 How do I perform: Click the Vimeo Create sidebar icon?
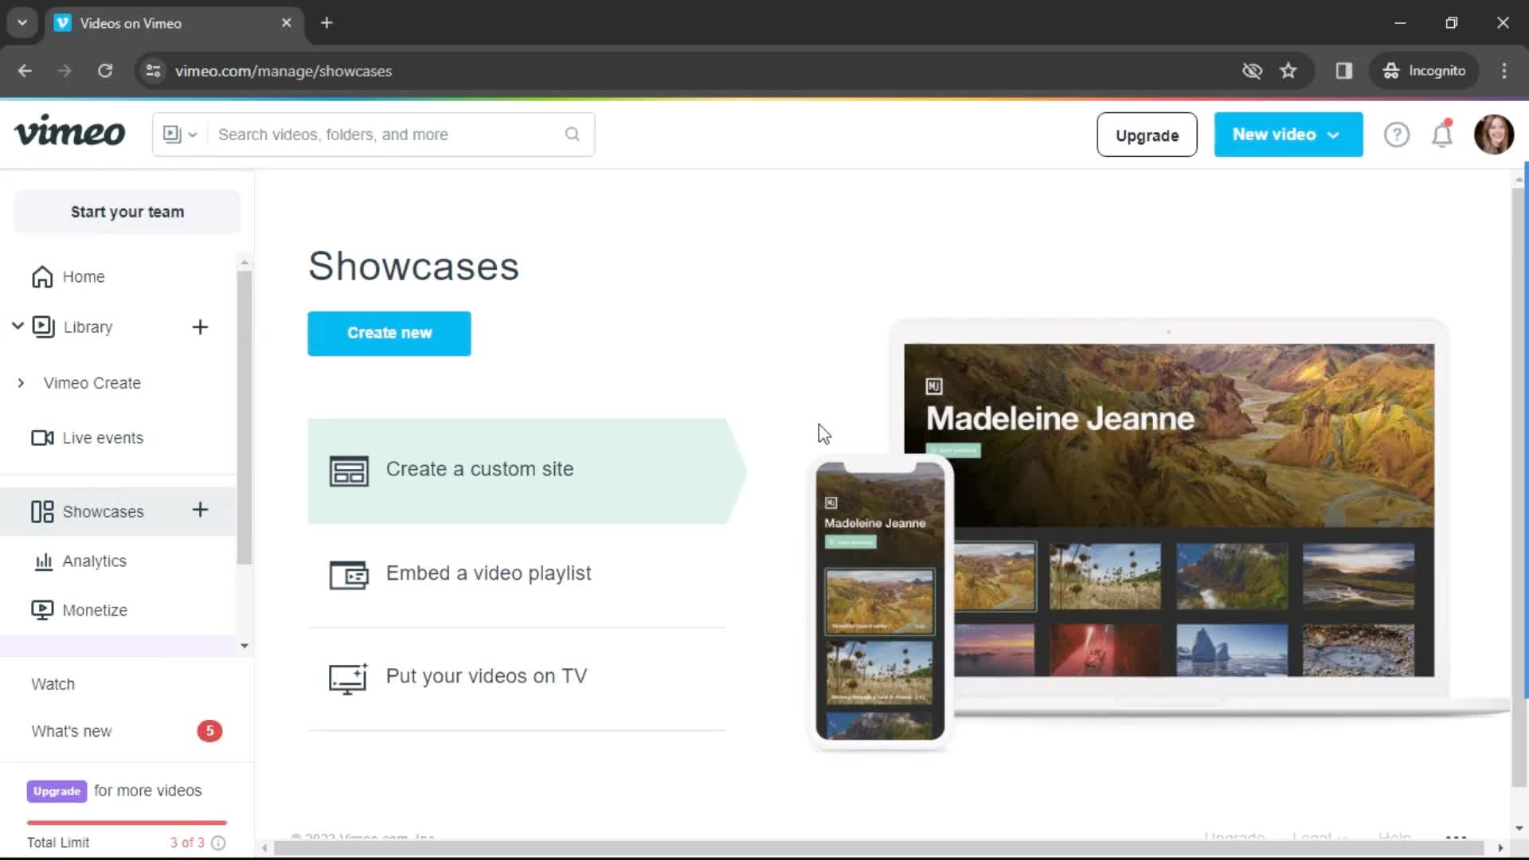92,382
